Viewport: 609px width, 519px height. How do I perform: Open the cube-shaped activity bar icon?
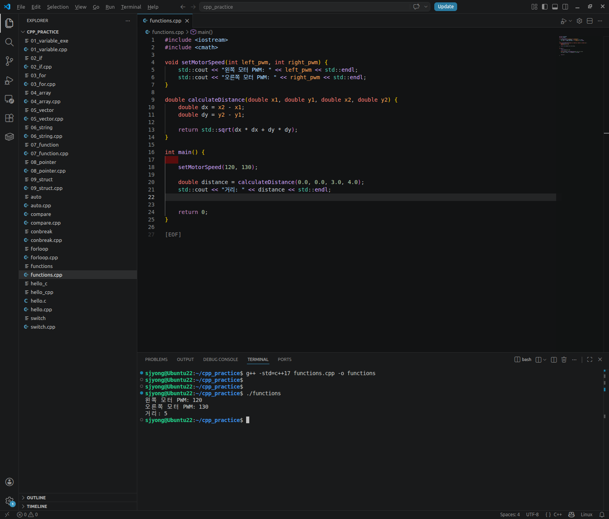(x=9, y=137)
